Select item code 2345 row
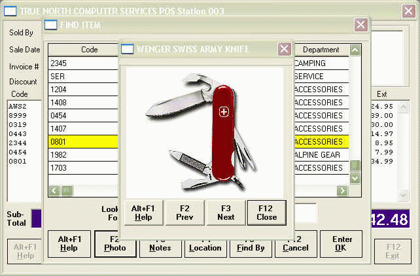 (x=83, y=63)
